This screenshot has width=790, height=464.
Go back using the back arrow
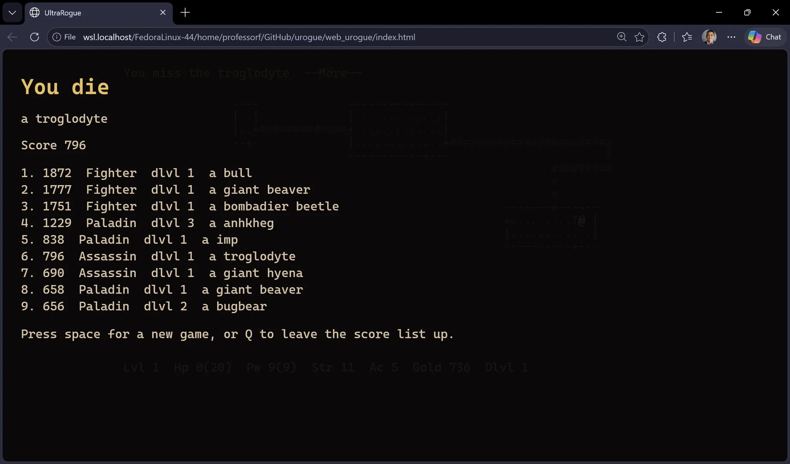click(12, 37)
